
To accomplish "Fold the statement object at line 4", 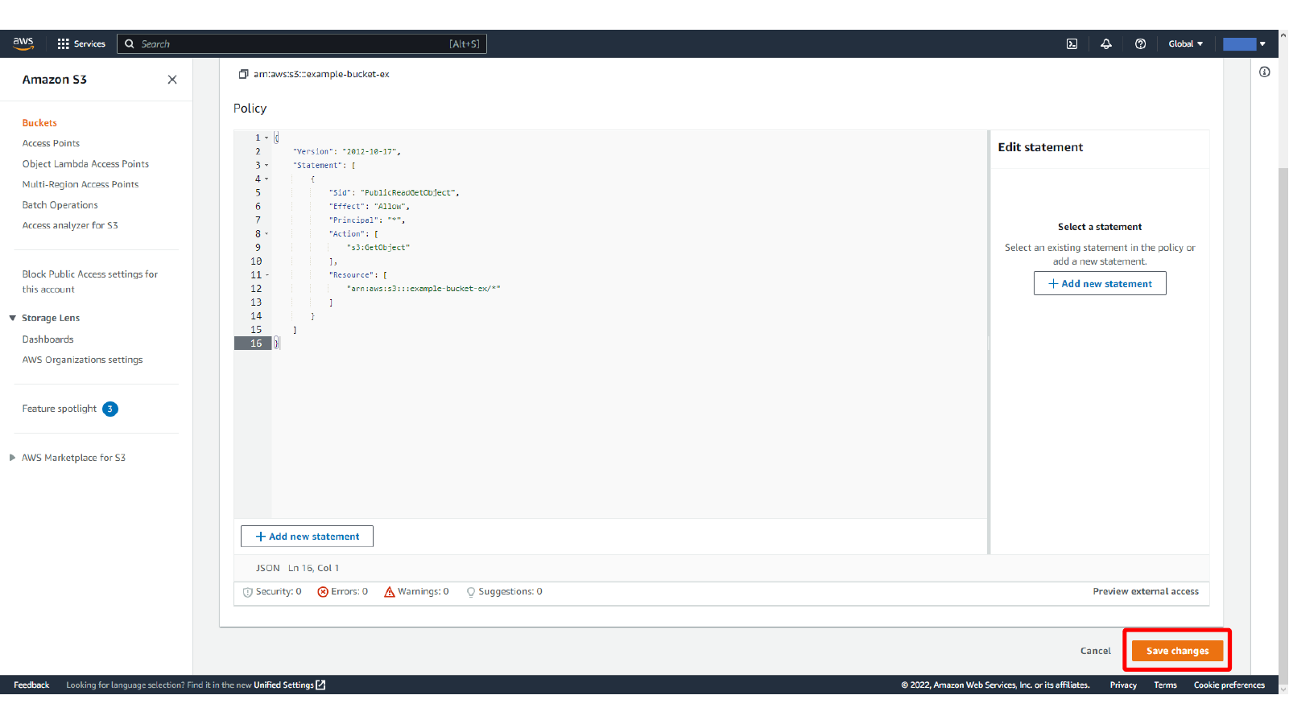I will pyautogui.click(x=267, y=179).
